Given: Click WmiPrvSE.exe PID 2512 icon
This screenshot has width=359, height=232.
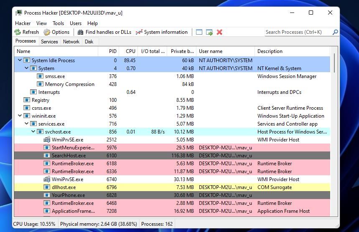Looking at the screenshot, I should tap(47, 139).
